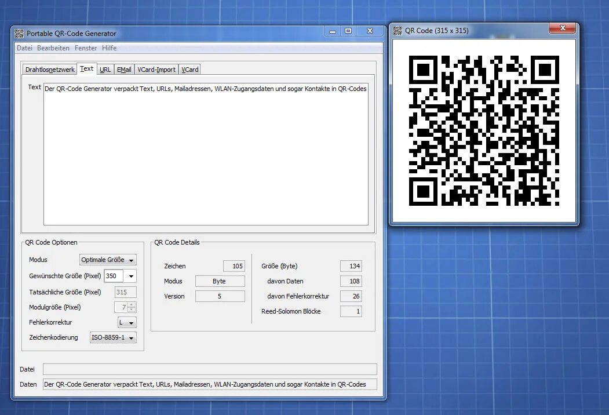The height and width of the screenshot is (415, 609).
Task: Expand the Zeichenkodierung ISO-8859-1 dropdown
Action: (113, 338)
